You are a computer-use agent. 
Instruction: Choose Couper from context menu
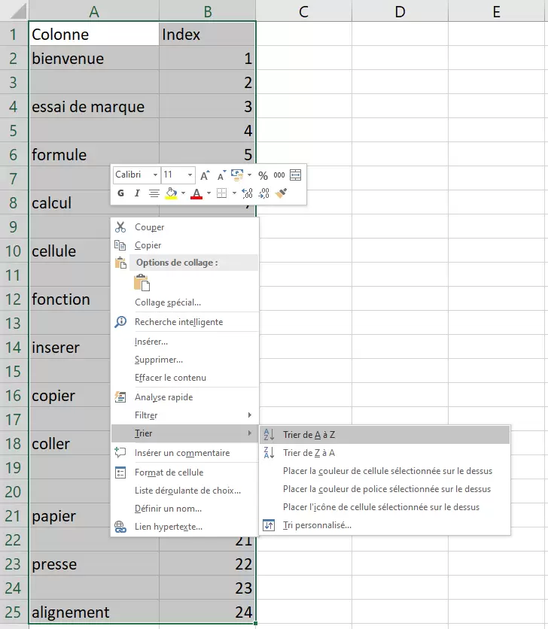[184, 227]
